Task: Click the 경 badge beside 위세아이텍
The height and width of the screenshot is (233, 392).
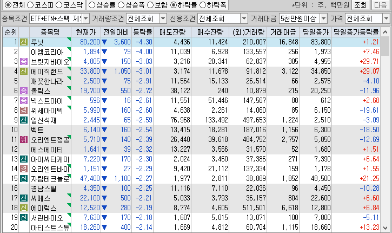Action: (24, 110)
